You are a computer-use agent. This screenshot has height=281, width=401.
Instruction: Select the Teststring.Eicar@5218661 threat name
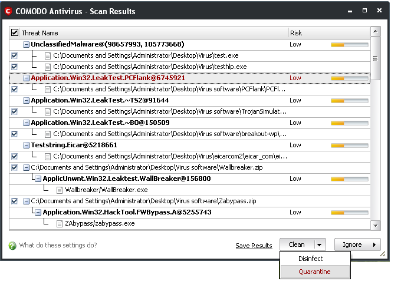(74, 145)
